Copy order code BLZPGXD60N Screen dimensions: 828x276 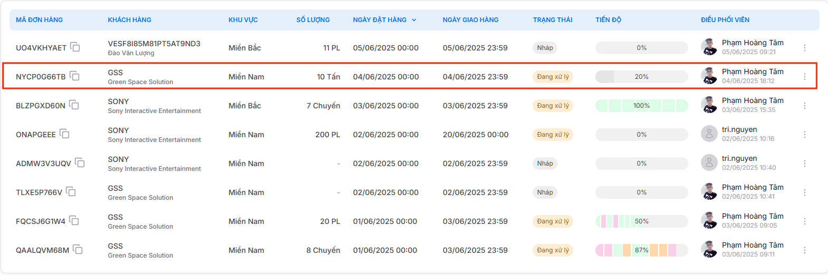(x=74, y=105)
